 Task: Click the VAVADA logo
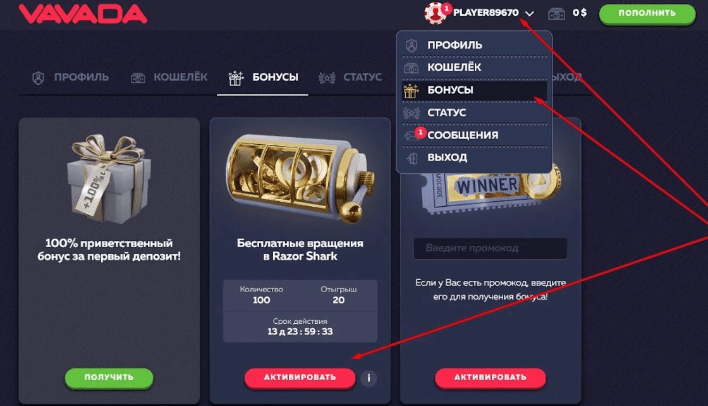coord(83,13)
